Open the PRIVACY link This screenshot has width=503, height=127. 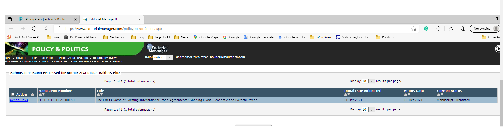coord(118,62)
